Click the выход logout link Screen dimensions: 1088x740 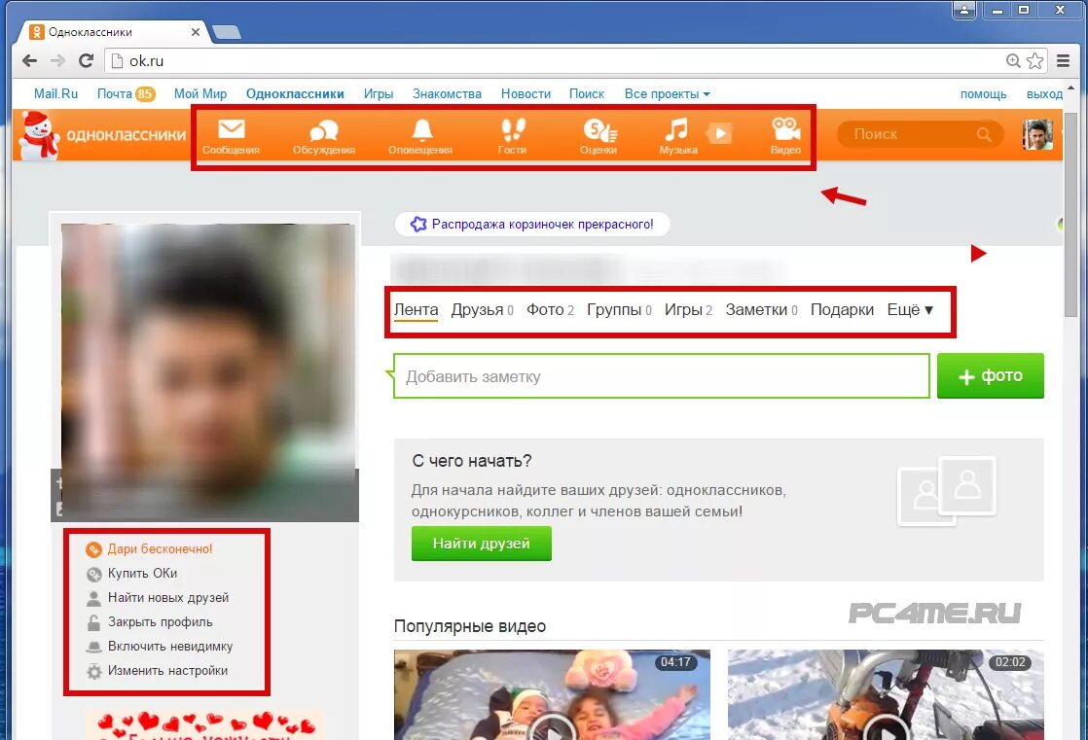(1044, 93)
